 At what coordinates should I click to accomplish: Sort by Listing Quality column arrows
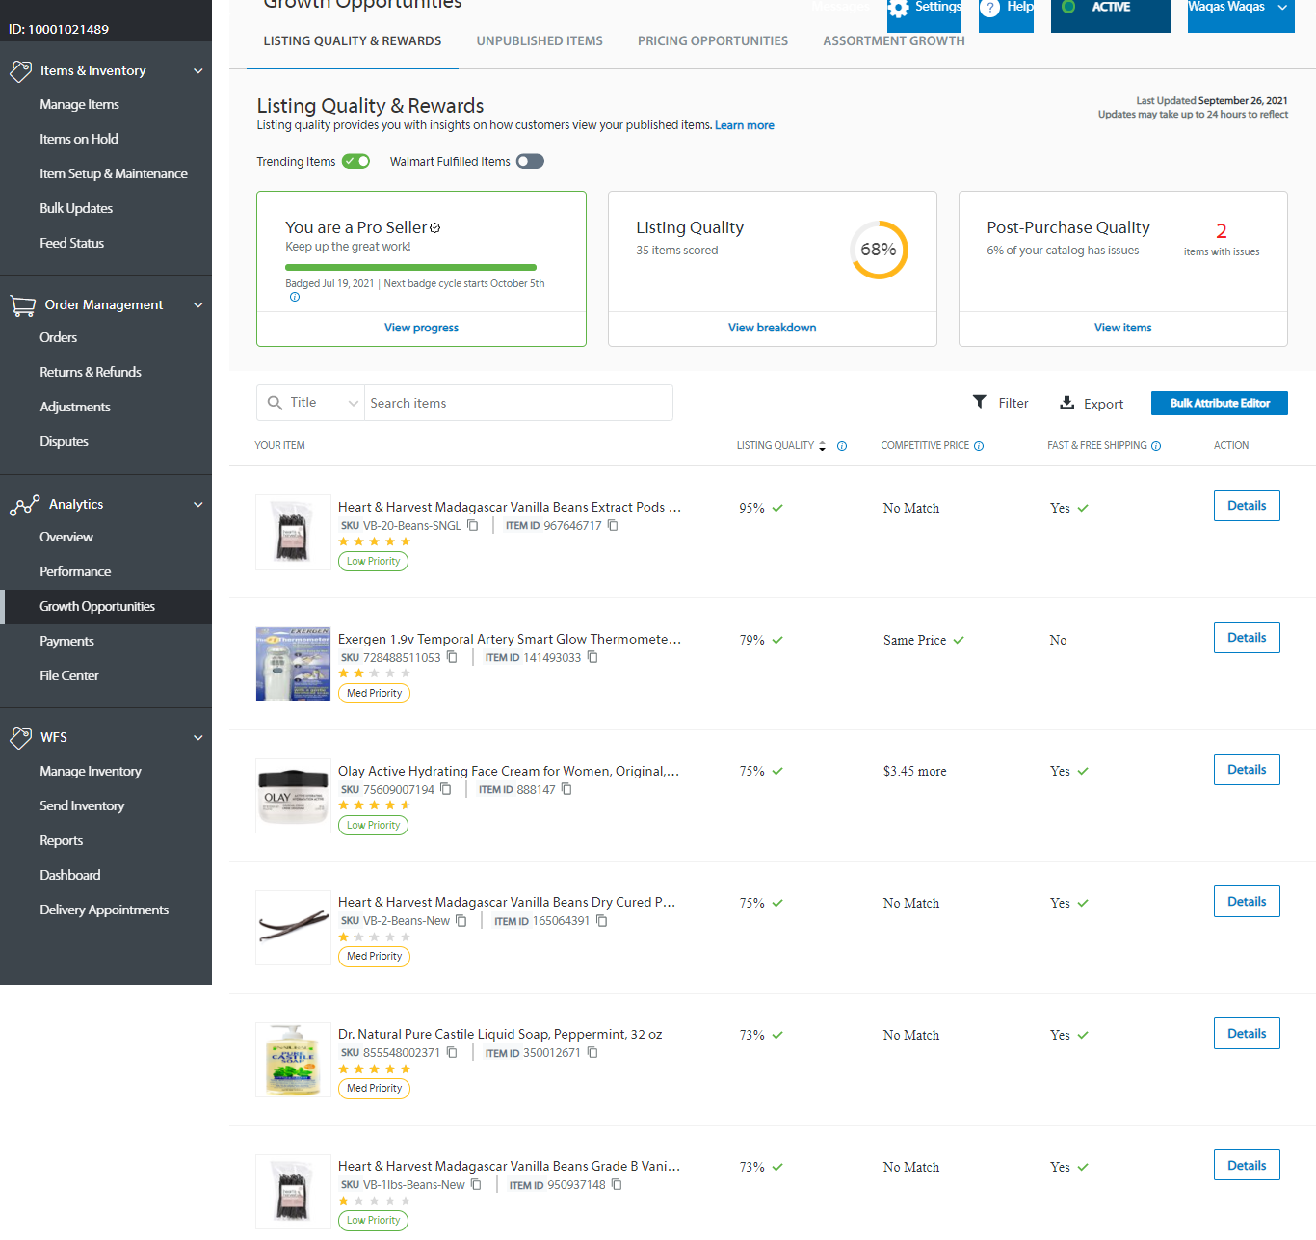[x=822, y=446]
